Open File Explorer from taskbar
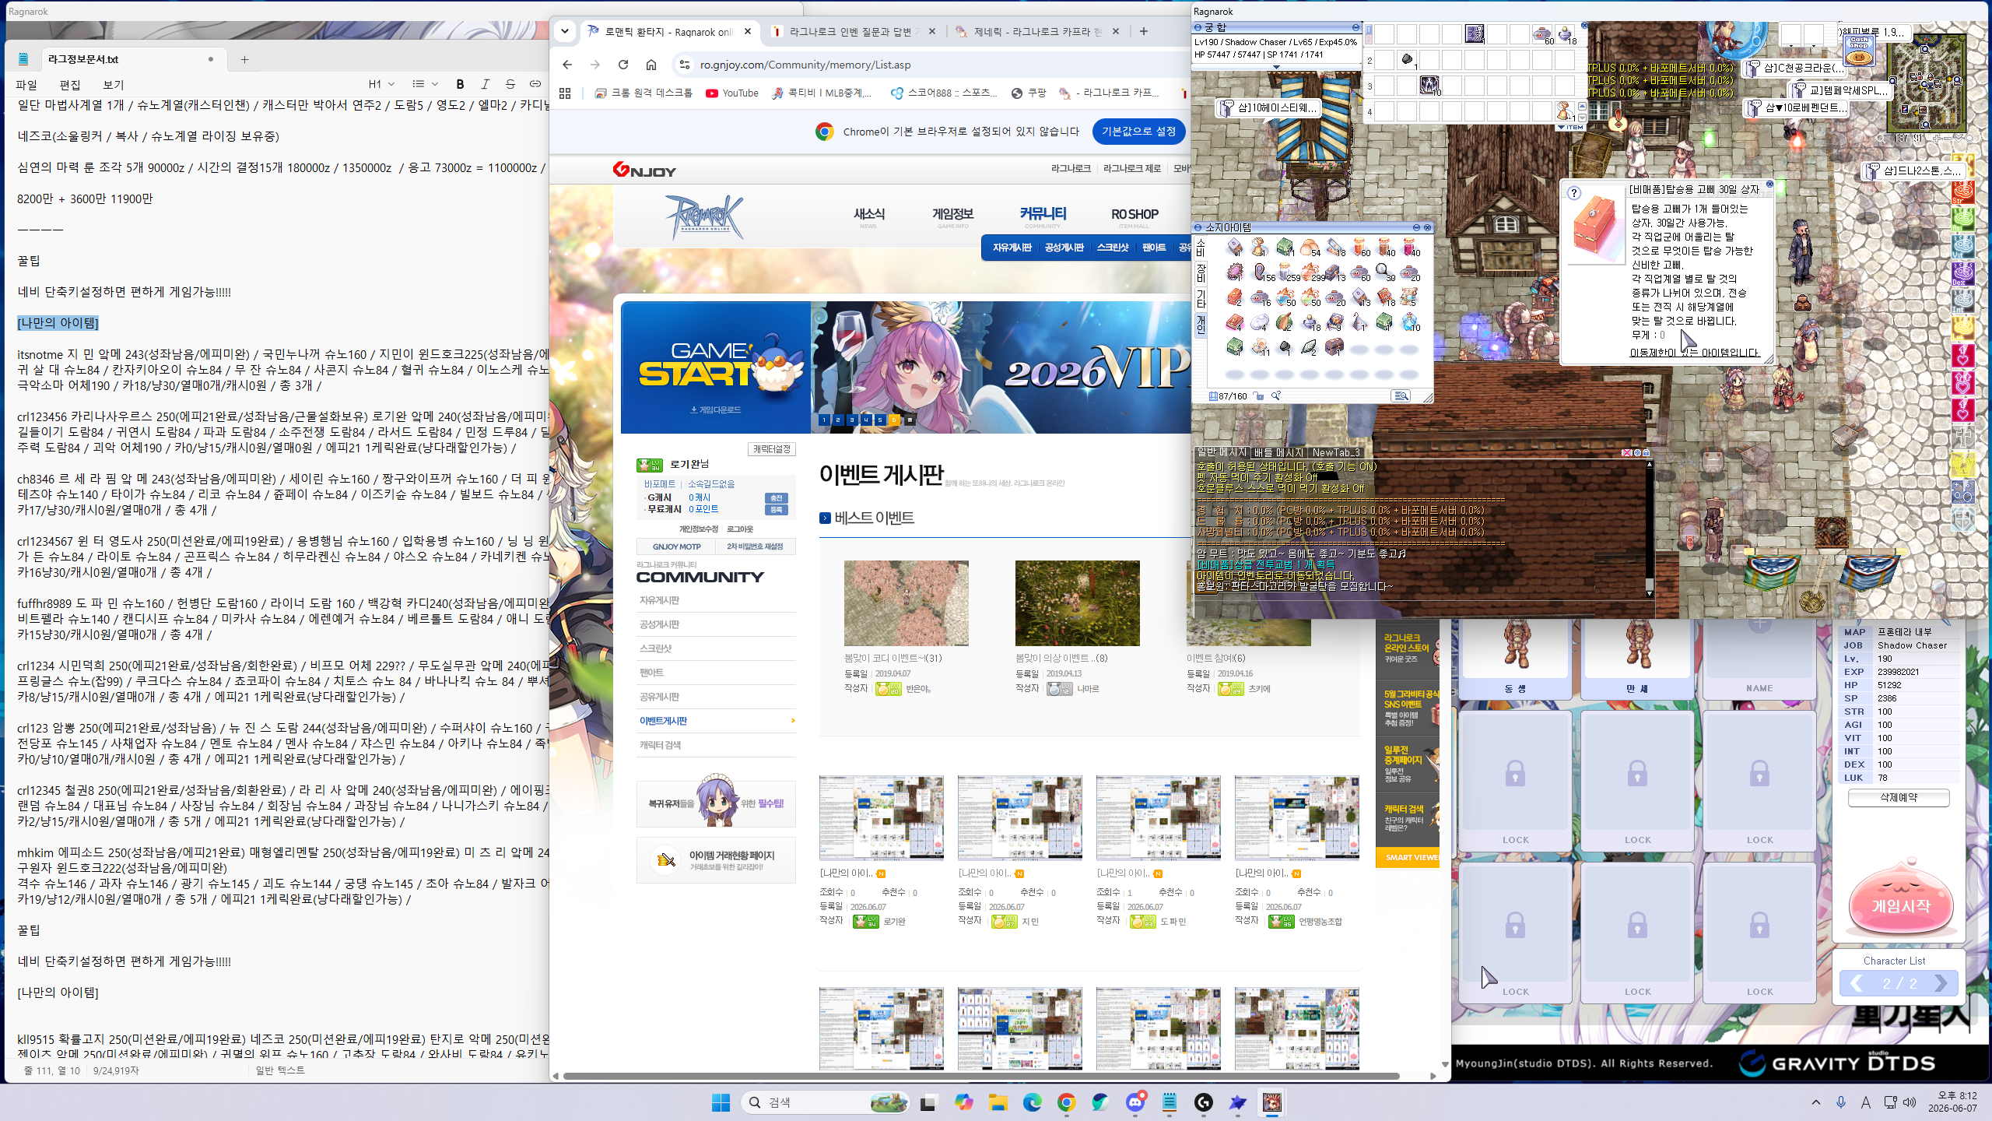1992x1121 pixels. (x=998, y=1102)
